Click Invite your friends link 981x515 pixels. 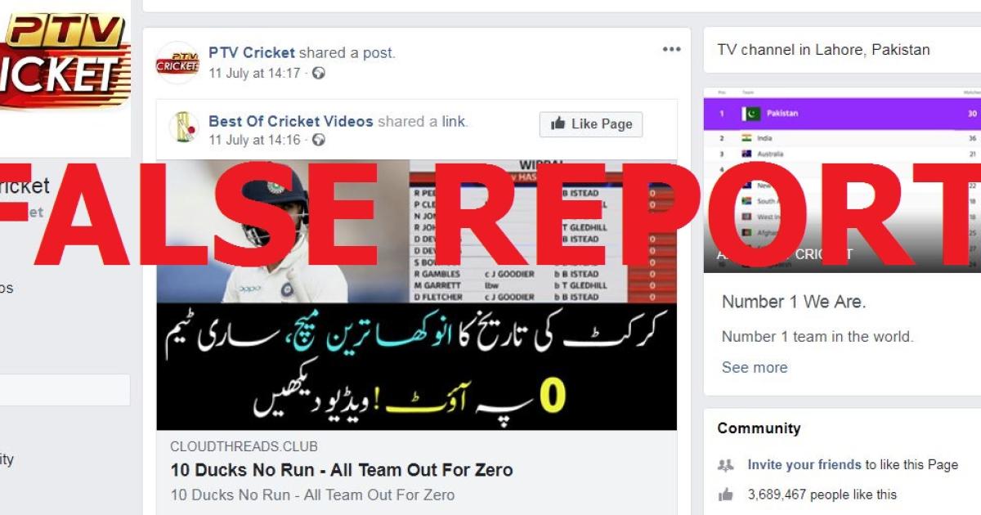(x=804, y=464)
